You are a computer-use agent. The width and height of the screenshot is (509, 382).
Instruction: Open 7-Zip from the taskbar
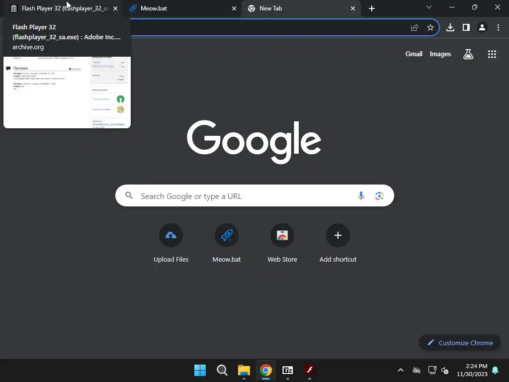pos(288,370)
